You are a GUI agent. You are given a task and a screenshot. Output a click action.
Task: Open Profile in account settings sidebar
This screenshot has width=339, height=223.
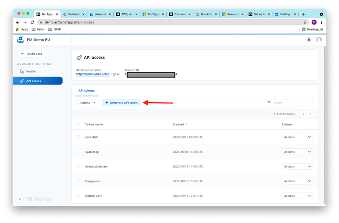30,71
